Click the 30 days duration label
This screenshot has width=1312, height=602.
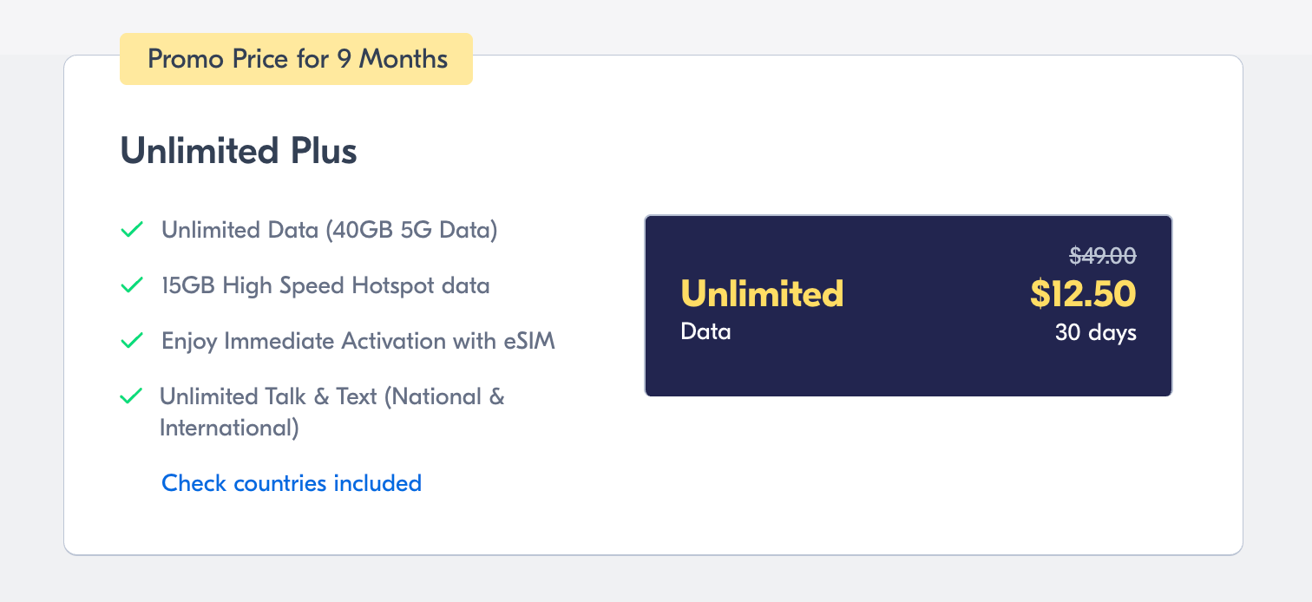[1095, 332]
